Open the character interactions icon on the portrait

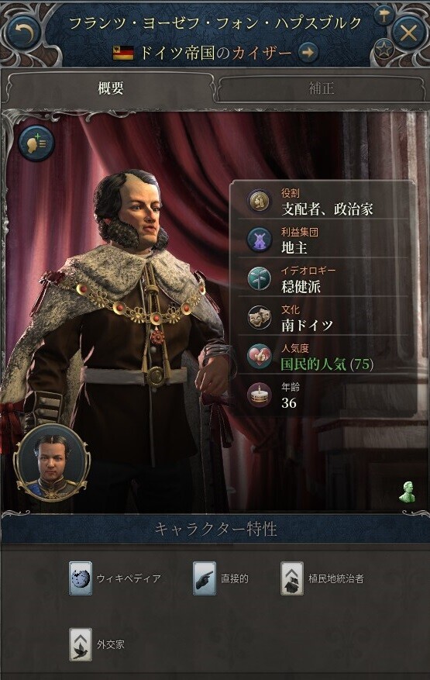(37, 143)
